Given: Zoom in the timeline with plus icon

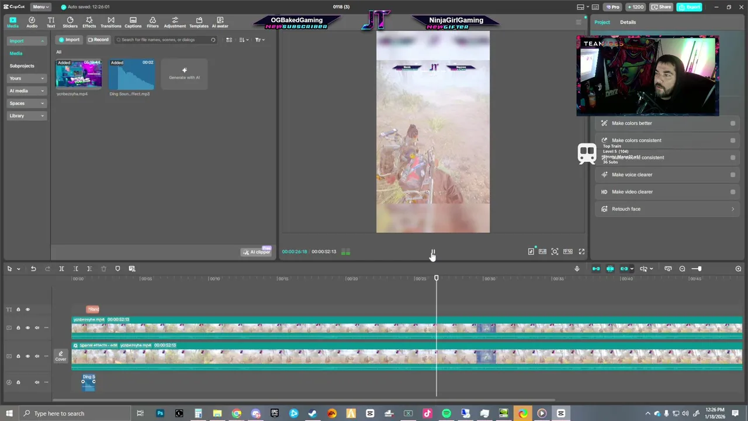Looking at the screenshot, I should [x=738, y=268].
